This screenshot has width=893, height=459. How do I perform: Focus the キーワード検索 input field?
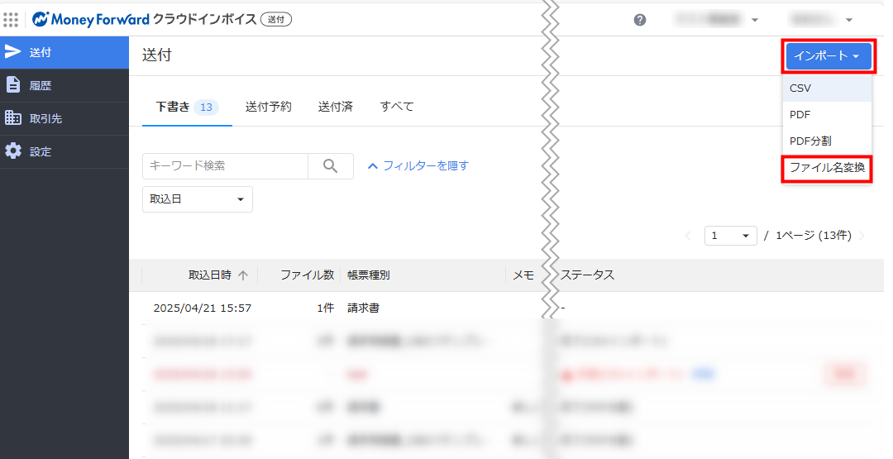[x=225, y=165]
